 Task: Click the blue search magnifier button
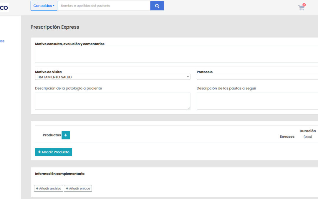click(157, 6)
